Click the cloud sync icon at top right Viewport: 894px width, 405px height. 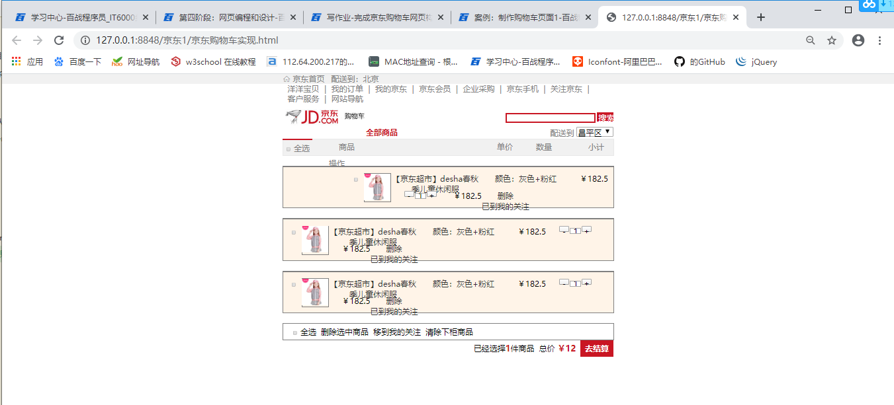868,4
